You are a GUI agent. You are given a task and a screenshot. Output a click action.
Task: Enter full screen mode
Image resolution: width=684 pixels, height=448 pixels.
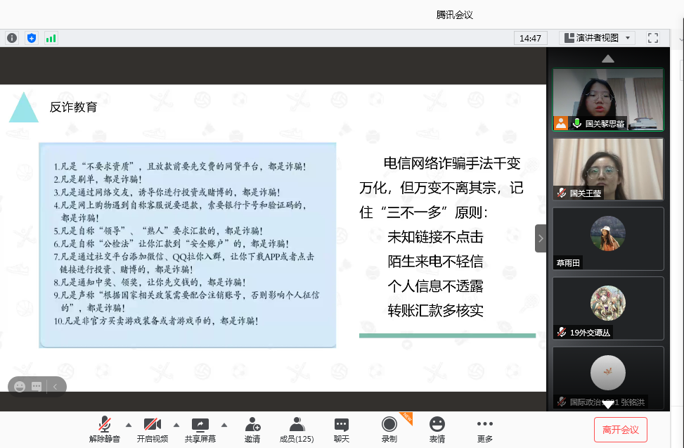pos(653,38)
